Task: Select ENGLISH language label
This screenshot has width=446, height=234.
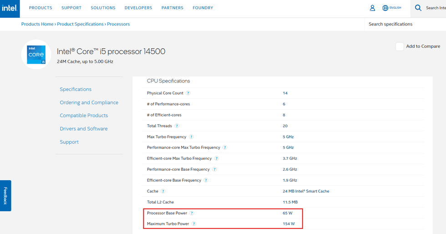Action: [395, 8]
